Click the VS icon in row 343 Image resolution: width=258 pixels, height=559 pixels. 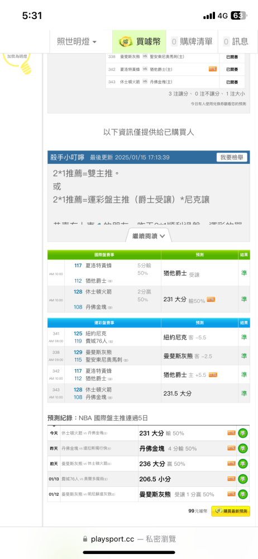[145, 82]
